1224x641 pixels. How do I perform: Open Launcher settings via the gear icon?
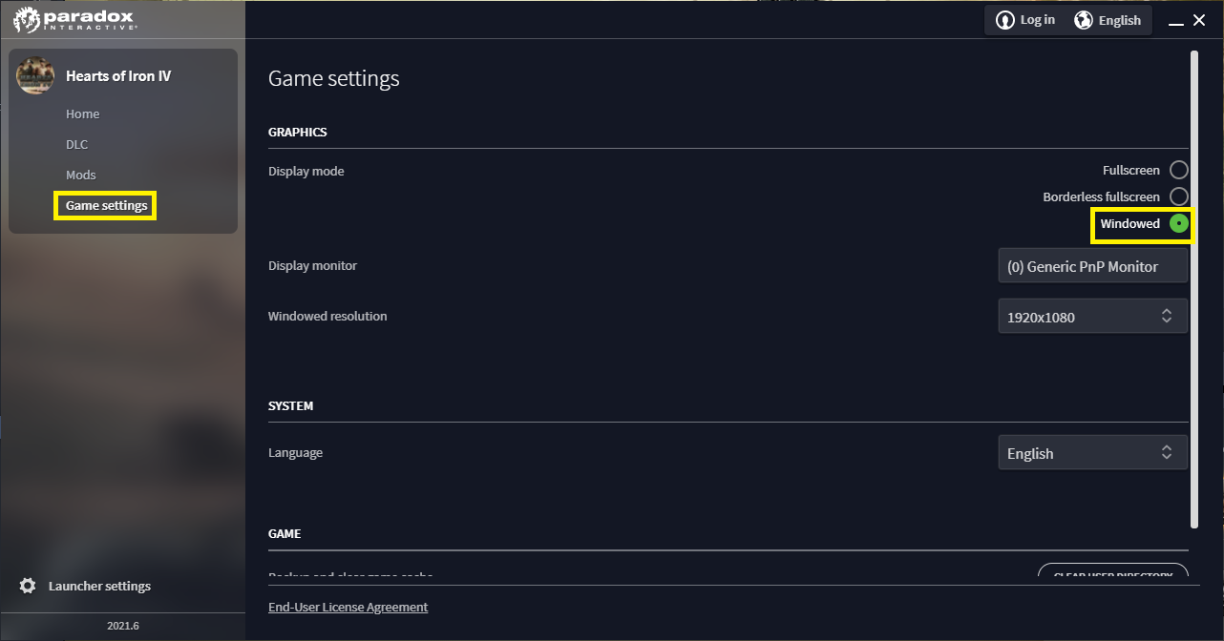(x=29, y=586)
